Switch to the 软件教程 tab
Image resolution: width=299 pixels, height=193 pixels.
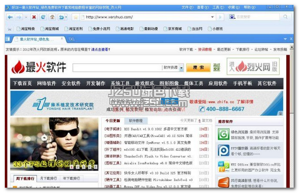(x=136, y=120)
